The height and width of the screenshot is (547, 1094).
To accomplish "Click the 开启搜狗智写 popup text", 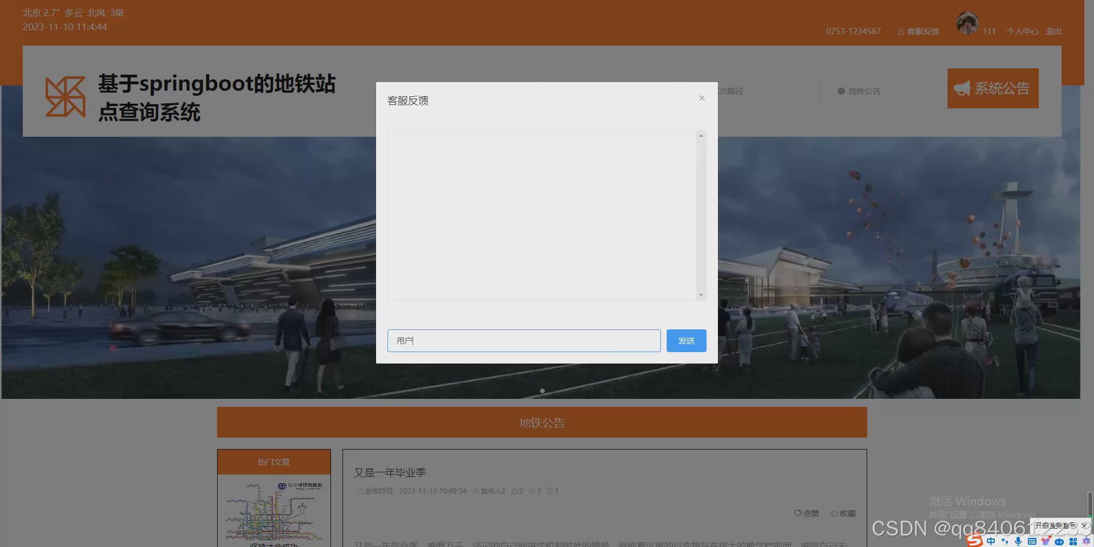I will click(1055, 525).
